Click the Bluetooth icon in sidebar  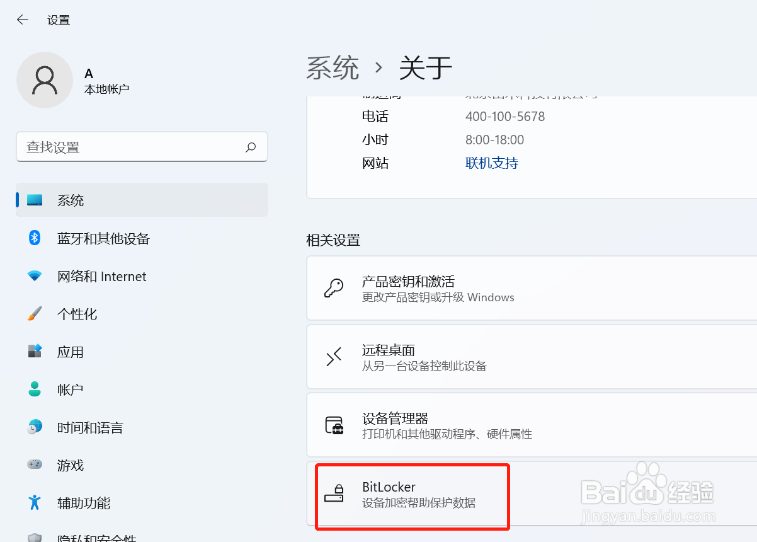tap(35, 238)
